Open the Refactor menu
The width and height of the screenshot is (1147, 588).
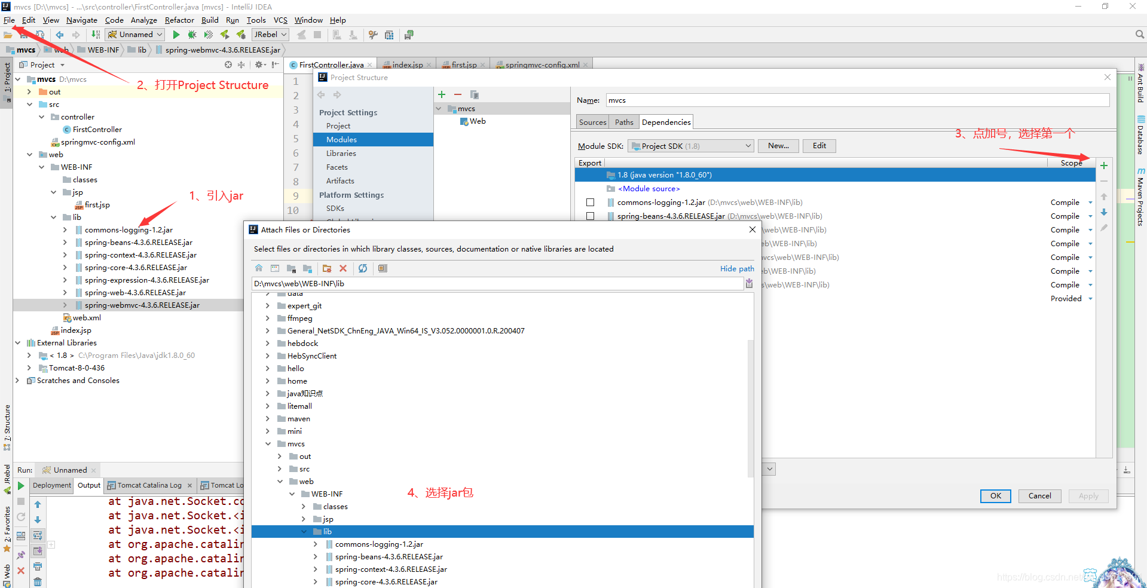[179, 20]
